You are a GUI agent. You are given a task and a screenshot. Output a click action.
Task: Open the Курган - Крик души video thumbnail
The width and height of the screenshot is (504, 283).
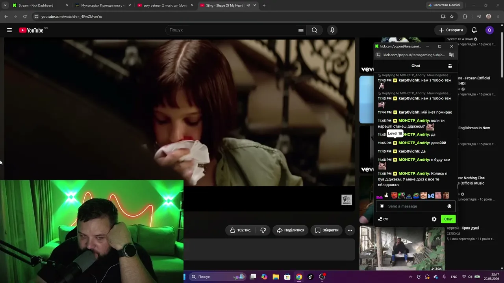click(x=402, y=248)
